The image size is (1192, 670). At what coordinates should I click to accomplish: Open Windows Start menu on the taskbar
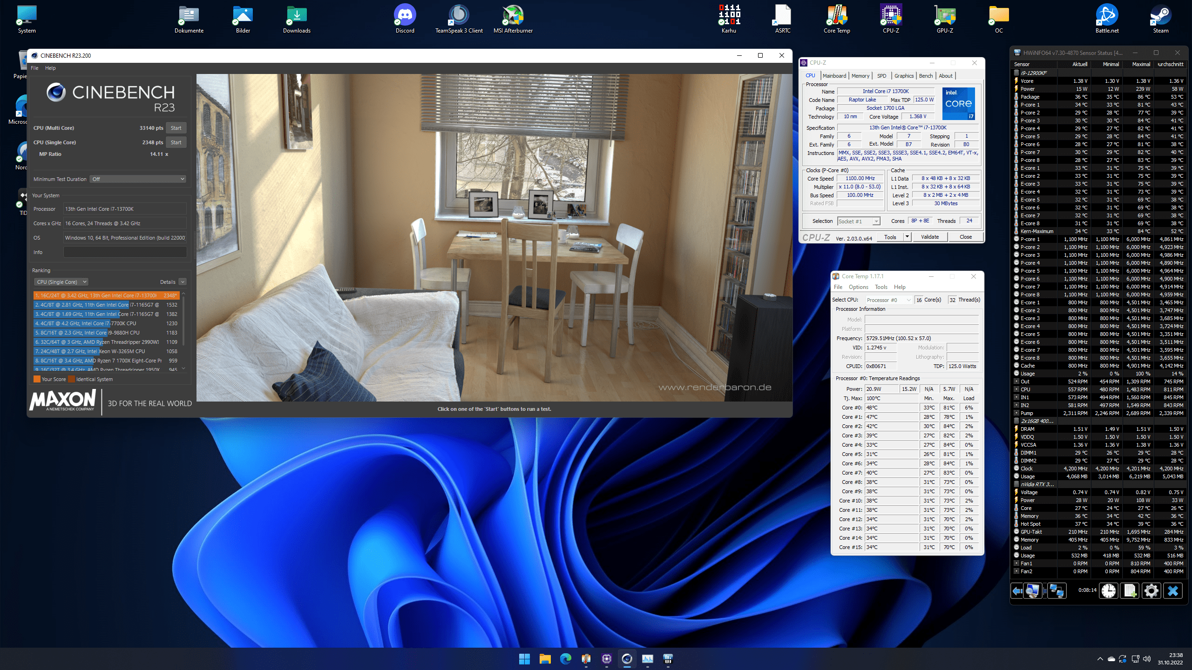pos(524,658)
